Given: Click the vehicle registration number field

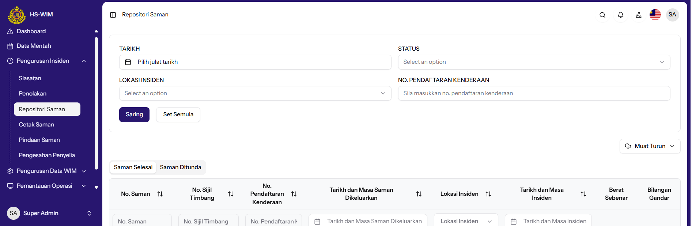Looking at the screenshot, I should 534,93.
